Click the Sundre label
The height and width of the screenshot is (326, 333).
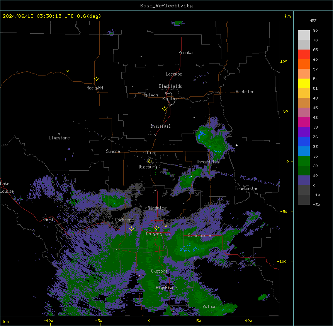click(x=113, y=151)
